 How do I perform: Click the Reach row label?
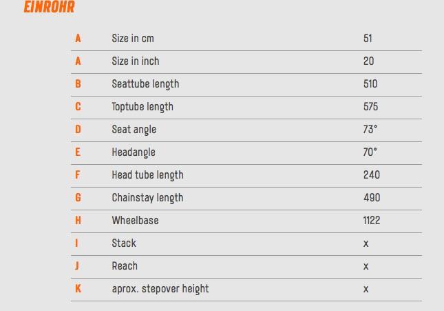tap(125, 266)
